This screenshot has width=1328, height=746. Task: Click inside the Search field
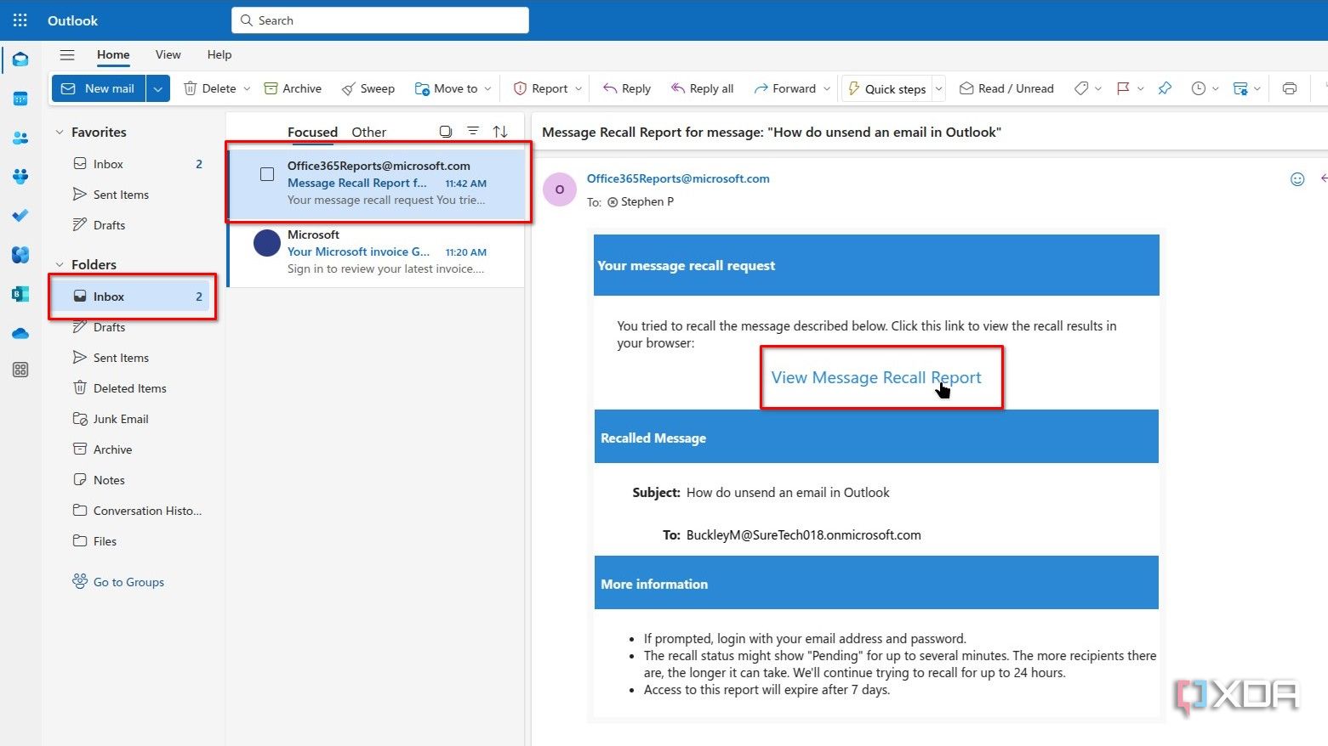click(x=379, y=20)
